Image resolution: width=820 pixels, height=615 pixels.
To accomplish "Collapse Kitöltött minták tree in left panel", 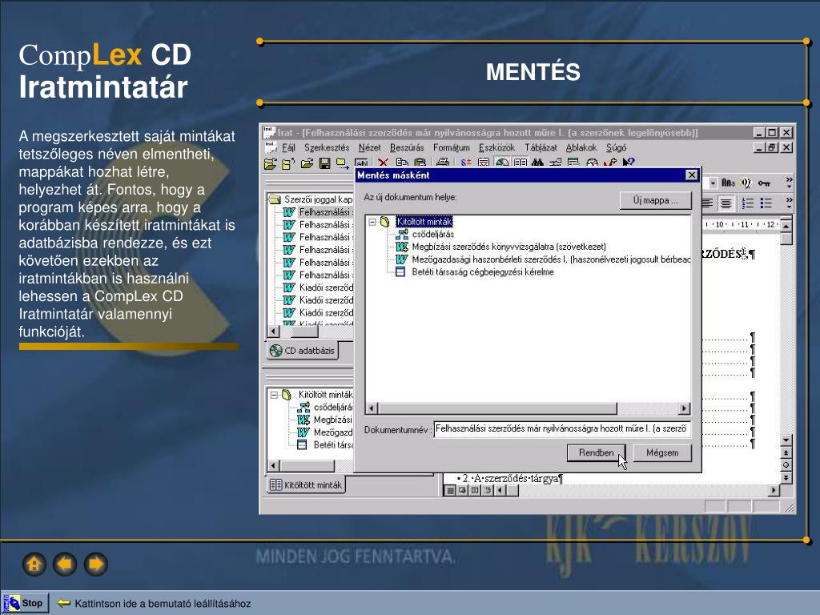I will (274, 395).
